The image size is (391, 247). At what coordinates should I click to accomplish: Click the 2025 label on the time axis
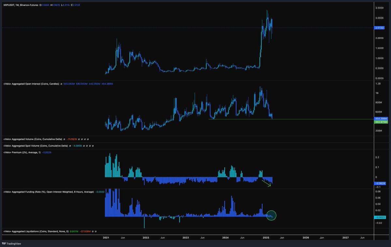[x=266, y=238]
